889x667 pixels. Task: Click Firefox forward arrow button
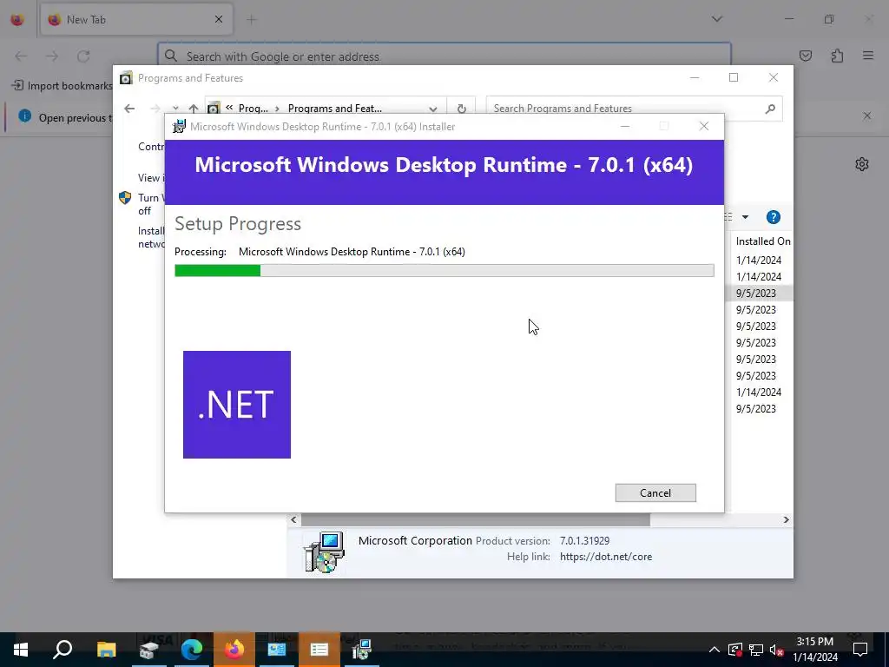[x=52, y=56]
